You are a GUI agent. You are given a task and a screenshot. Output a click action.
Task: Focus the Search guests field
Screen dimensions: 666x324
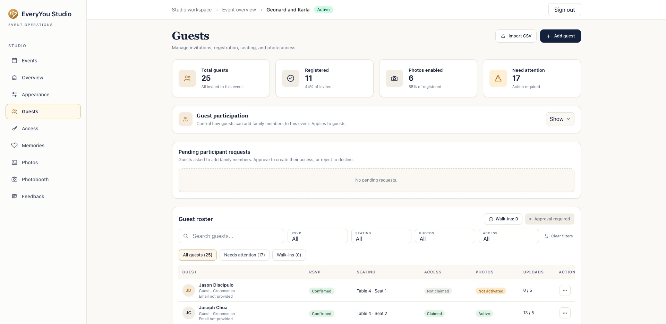tap(231, 236)
